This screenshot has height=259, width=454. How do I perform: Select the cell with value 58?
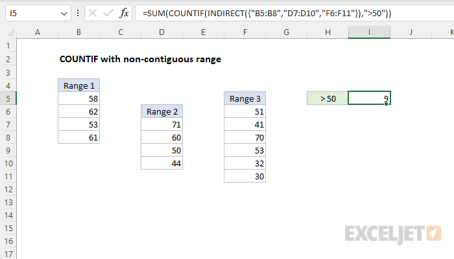(78, 98)
